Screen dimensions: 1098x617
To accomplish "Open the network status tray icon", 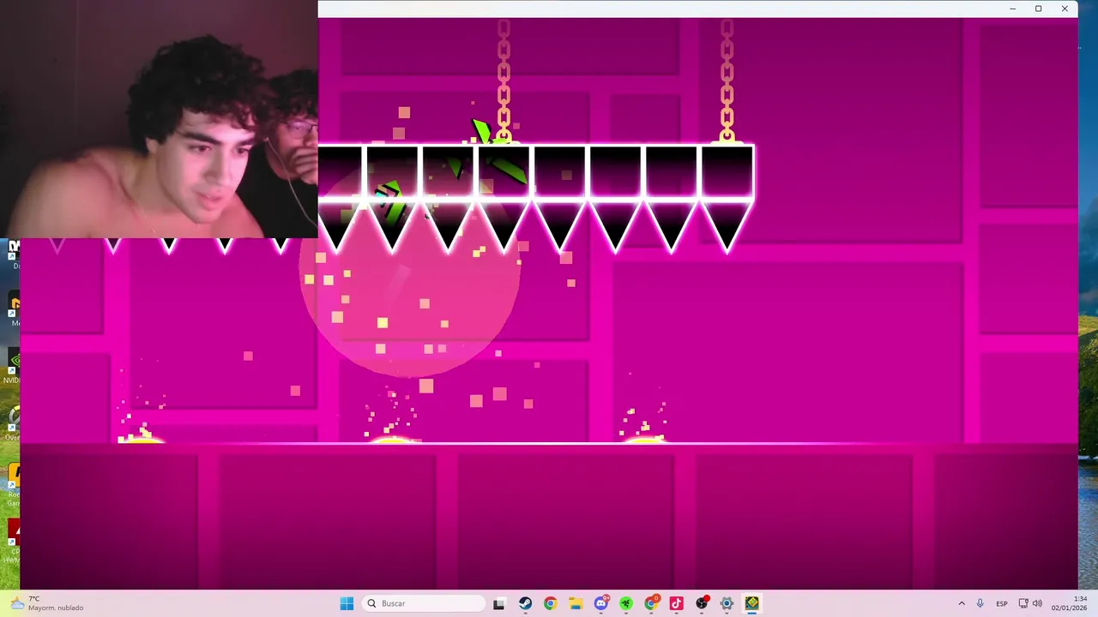I will click(1023, 603).
